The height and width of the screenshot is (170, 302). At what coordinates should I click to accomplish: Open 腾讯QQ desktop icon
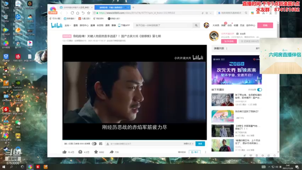6,71
